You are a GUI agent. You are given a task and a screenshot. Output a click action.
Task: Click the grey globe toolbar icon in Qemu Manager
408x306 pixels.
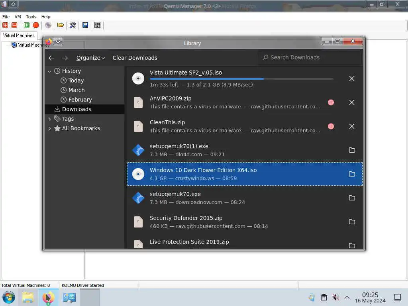48,25
